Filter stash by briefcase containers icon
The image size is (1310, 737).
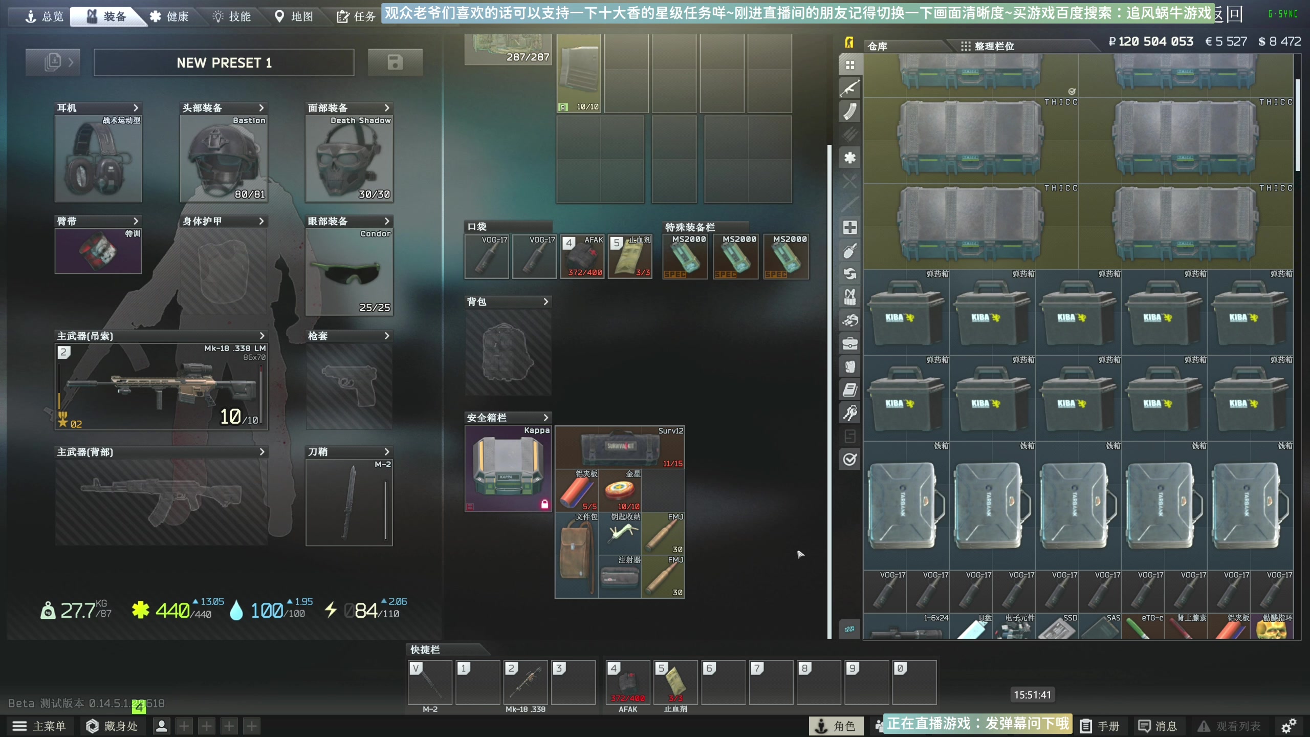click(850, 343)
